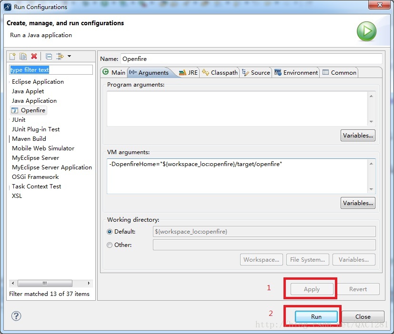Collapse all configurations in the tree
The height and width of the screenshot is (334, 394).
coord(49,56)
